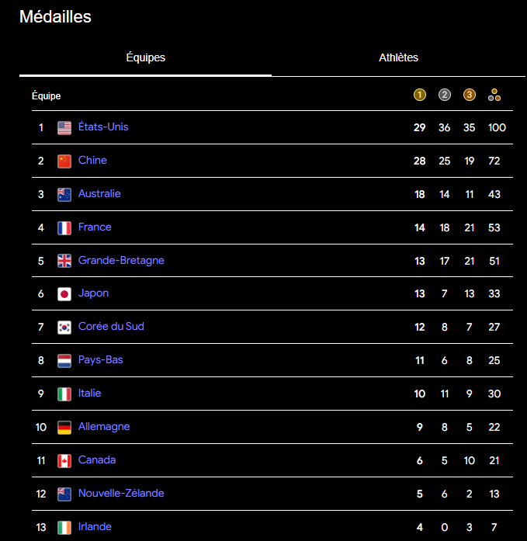Screen dimensions: 527x541
Task: Click the Netherlands flag icon
Action: pyautogui.click(x=64, y=361)
